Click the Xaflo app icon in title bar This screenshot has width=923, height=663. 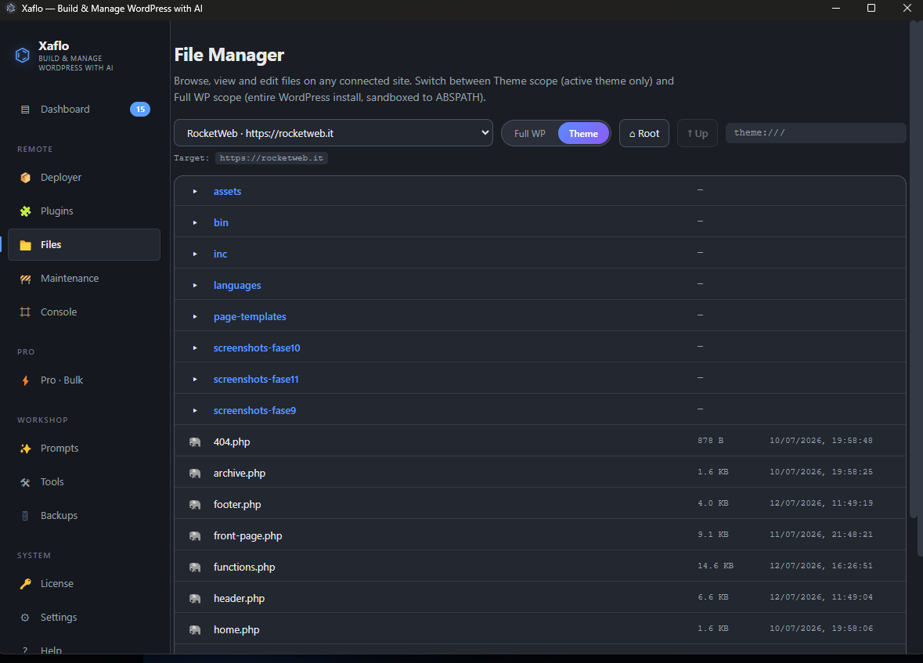[11, 9]
